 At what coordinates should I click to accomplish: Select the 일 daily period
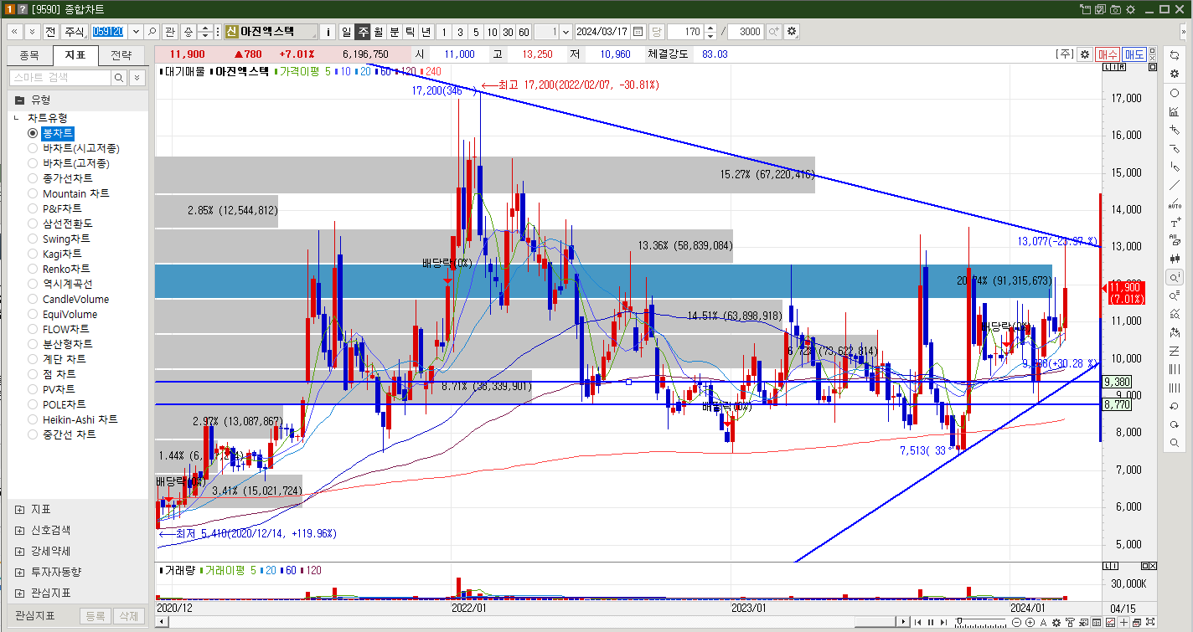pyautogui.click(x=346, y=32)
